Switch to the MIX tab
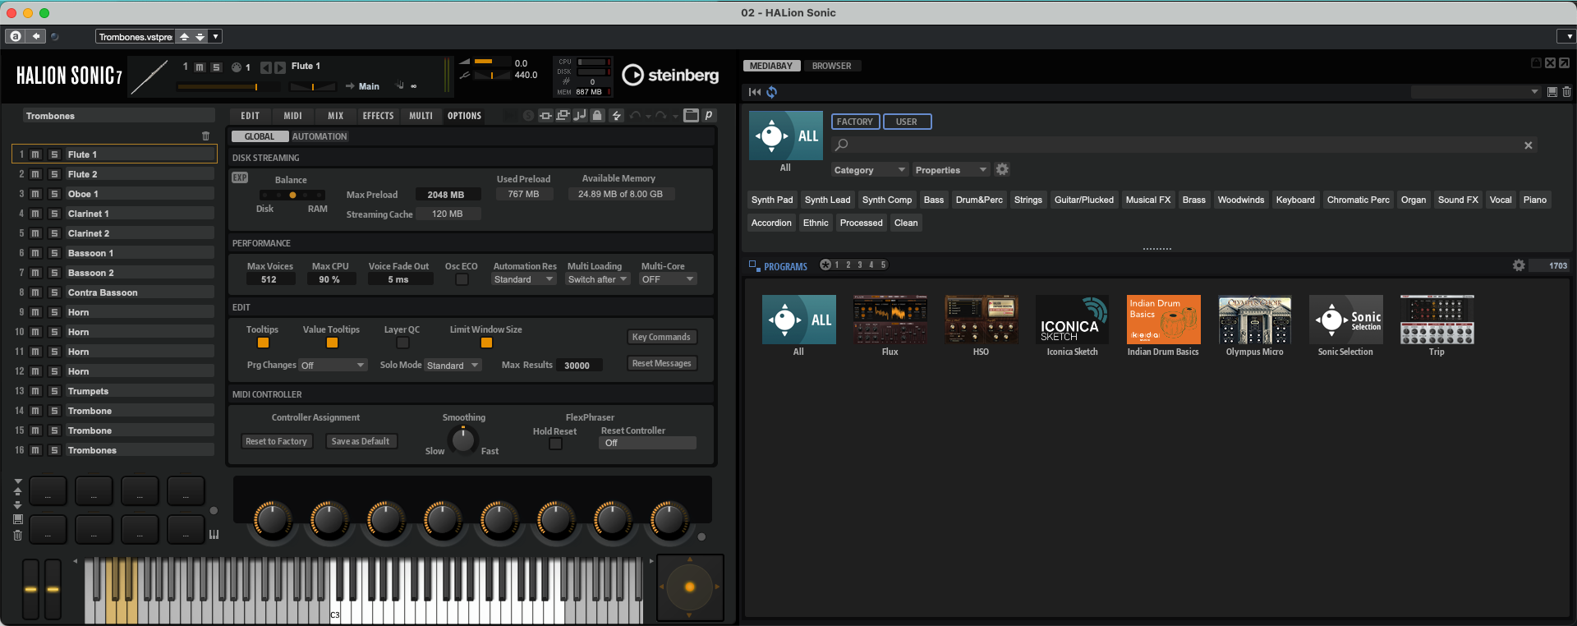The image size is (1577, 626). pos(336,116)
